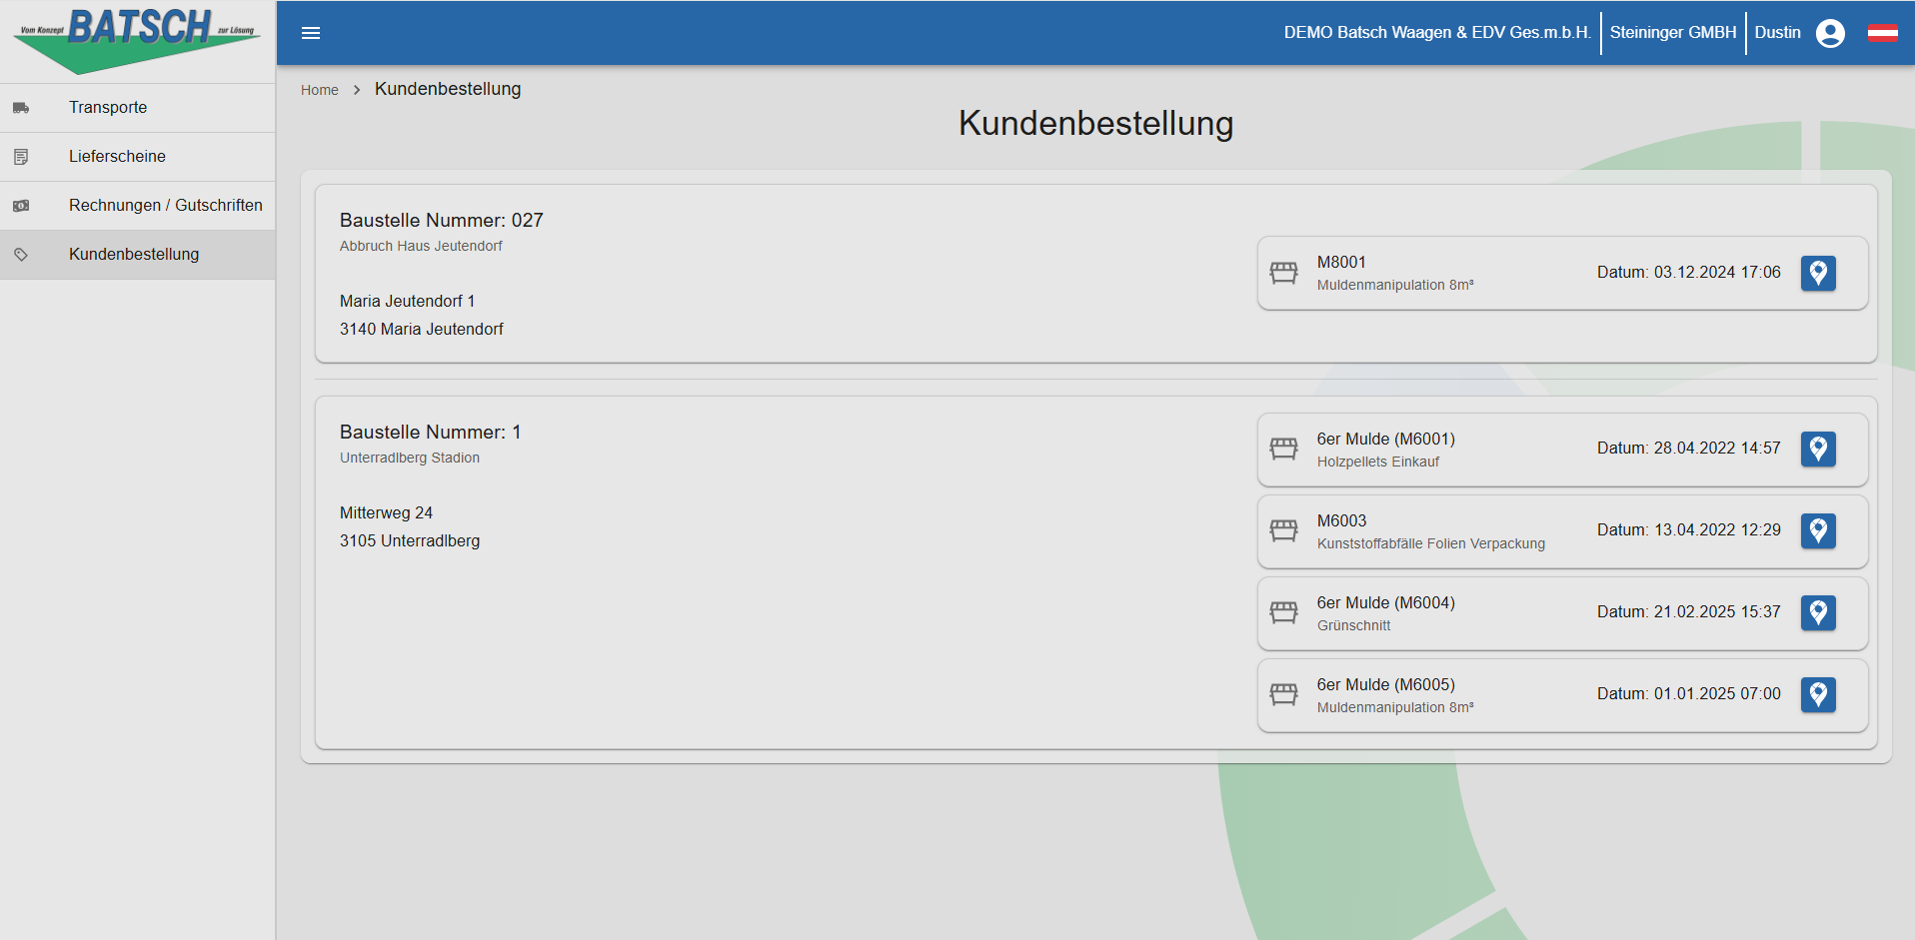Screen dimensions: 1915x940
Task: Click the Kundenbestellung breadcrumb
Action: (x=448, y=89)
